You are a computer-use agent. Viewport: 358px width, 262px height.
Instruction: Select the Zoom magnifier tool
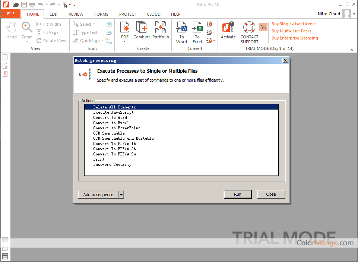(x=27, y=30)
